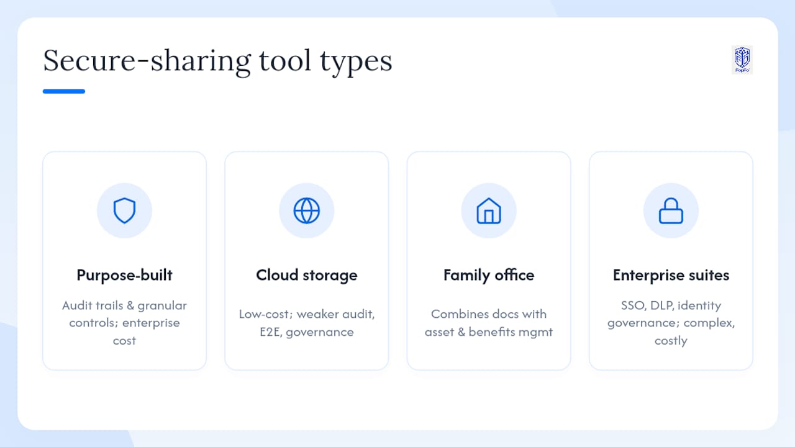The width and height of the screenshot is (795, 447).
Task: Select the Cloud storage card heading
Action: point(307,275)
